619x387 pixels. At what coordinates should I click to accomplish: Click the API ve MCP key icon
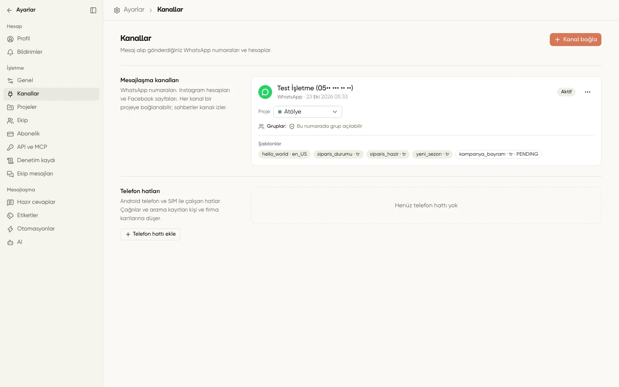(x=10, y=147)
